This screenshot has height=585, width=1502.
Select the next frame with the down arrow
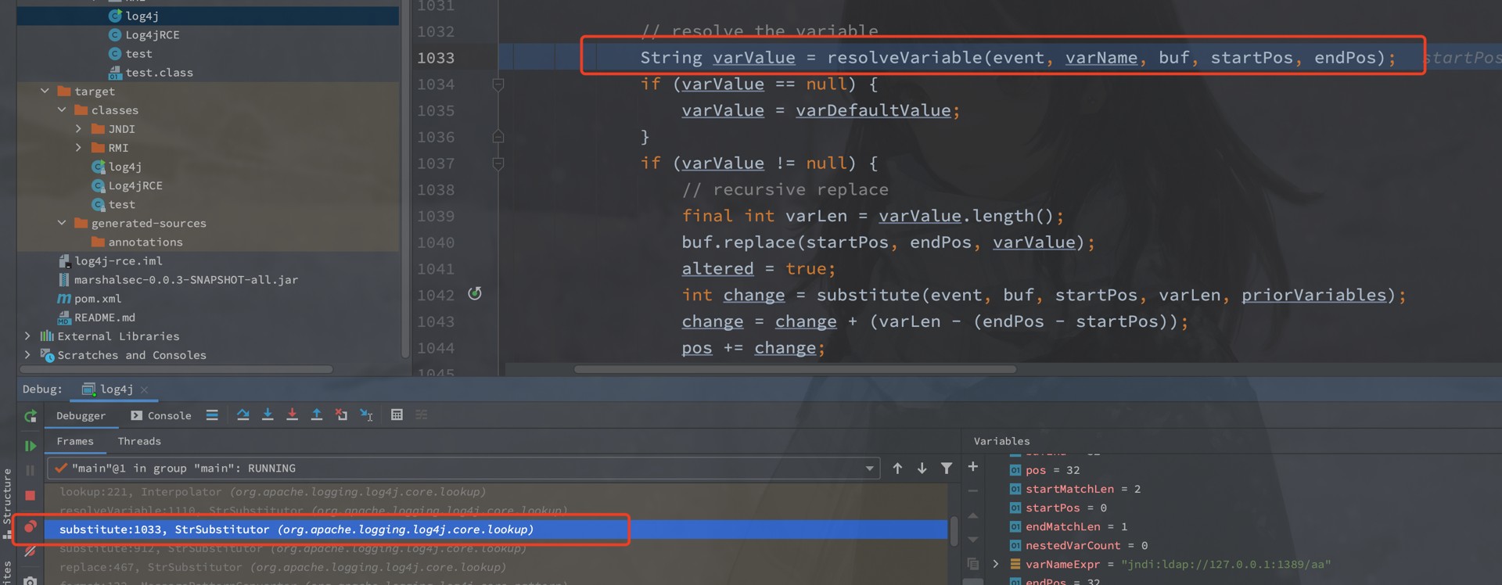(x=922, y=468)
